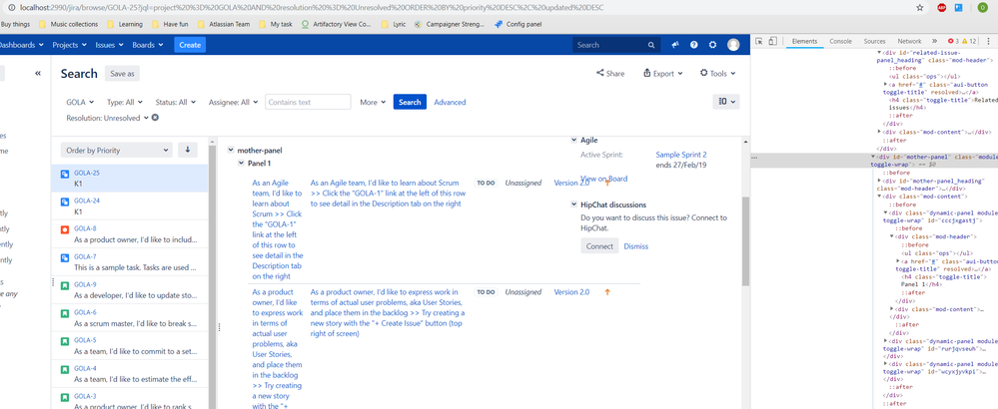
Task: Open the Jira help question-mark icon
Action: (693, 45)
